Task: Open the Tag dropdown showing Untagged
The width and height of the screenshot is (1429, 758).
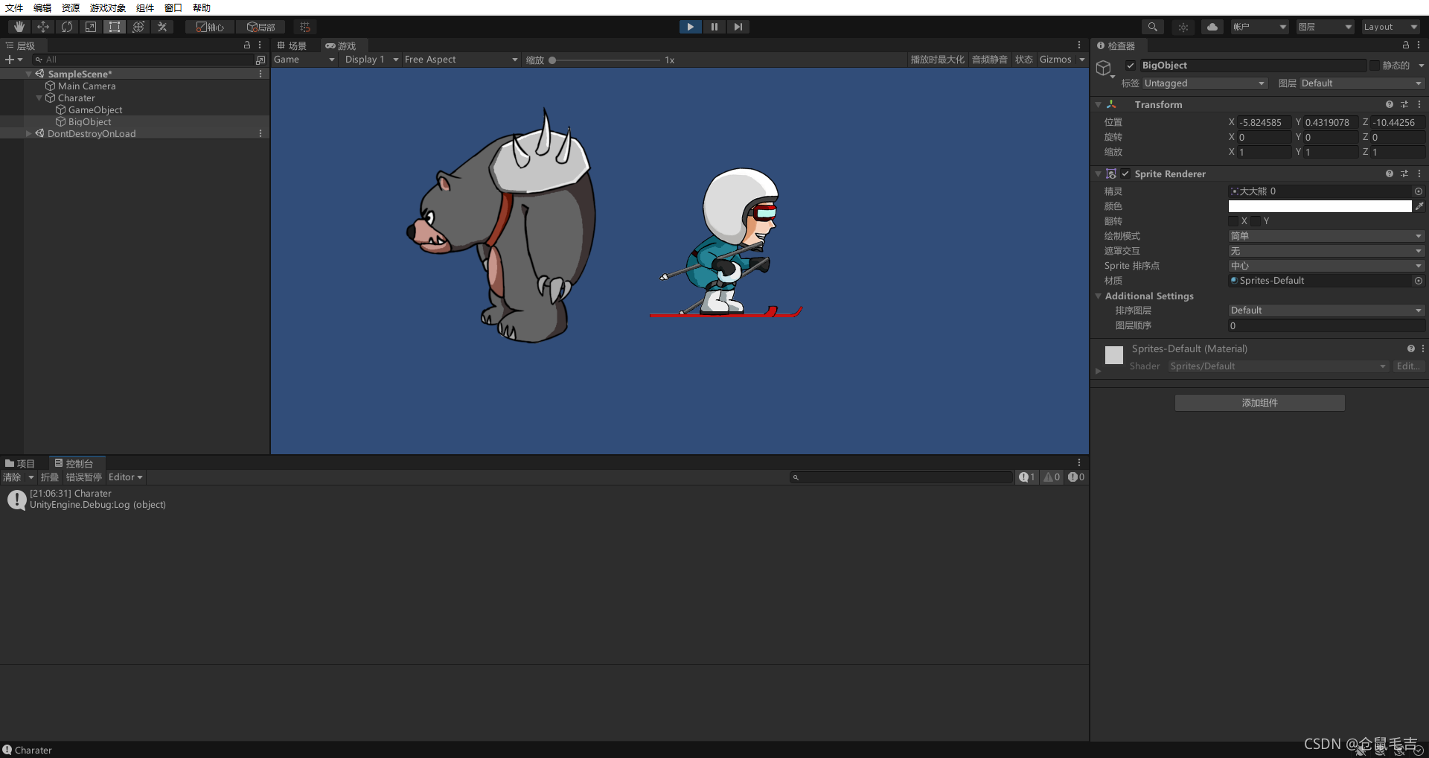Action: 1204,83
